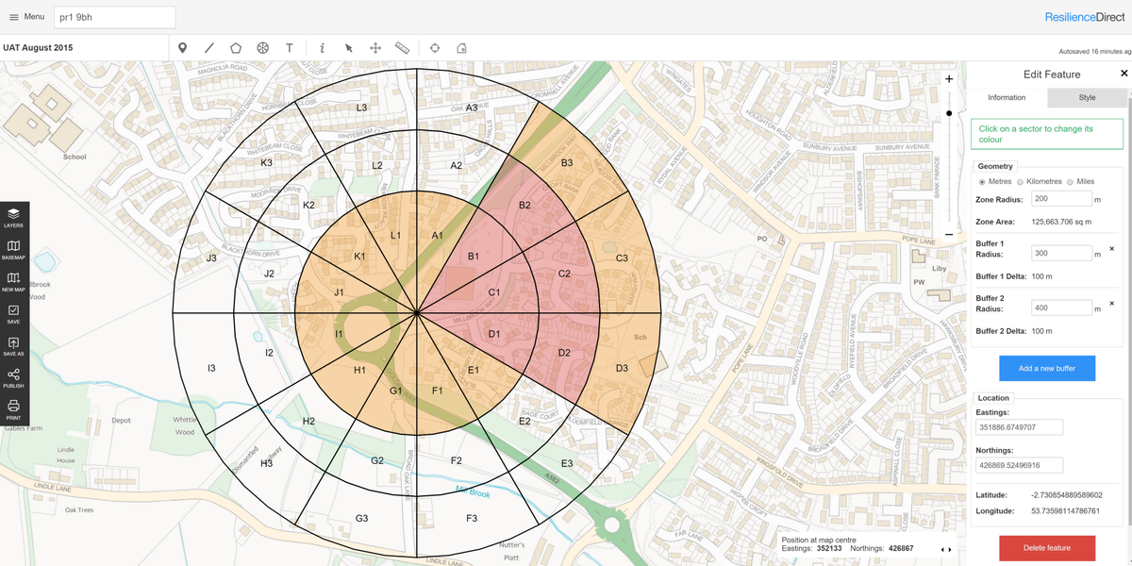Screen dimensions: 1132x566
Task: Click sector J2 on the map
Action: click(x=269, y=274)
